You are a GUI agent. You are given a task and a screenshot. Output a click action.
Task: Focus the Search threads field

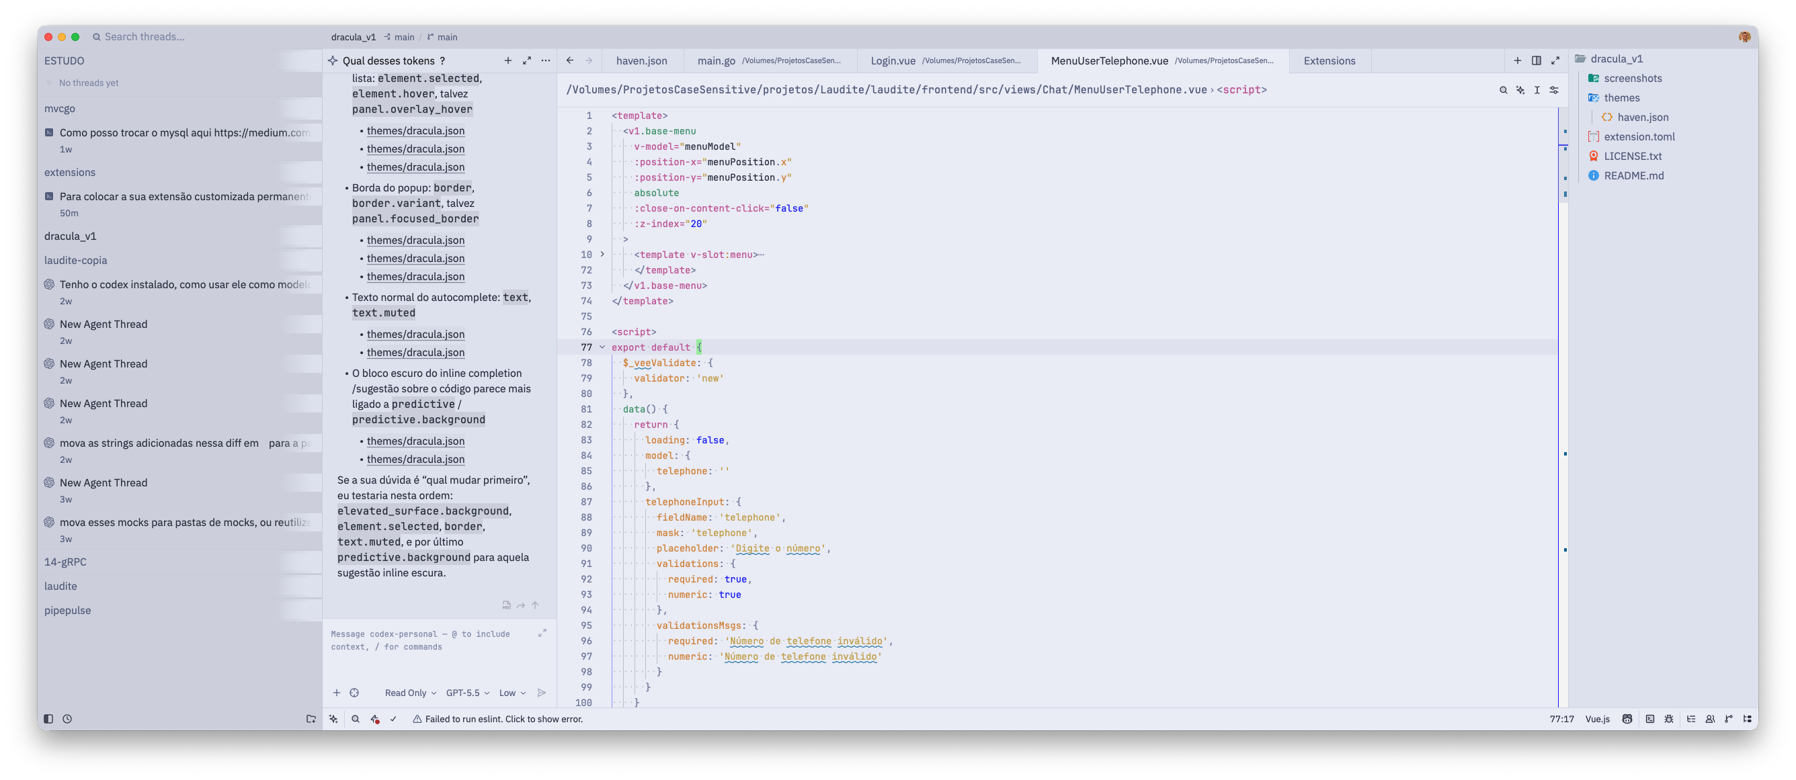point(202,36)
